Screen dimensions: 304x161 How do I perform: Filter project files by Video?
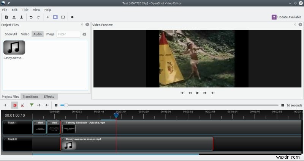pos(25,34)
